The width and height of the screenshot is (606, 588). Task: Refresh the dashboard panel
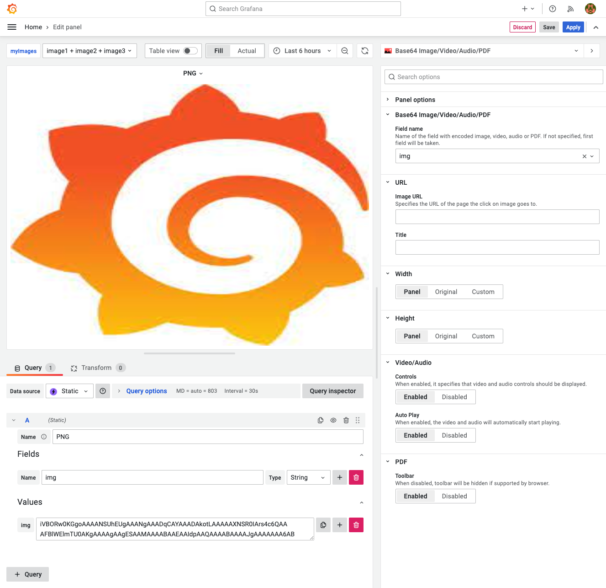point(365,51)
